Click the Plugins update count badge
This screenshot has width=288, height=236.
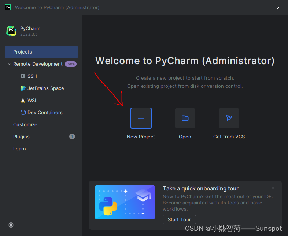pyautogui.click(x=72, y=137)
